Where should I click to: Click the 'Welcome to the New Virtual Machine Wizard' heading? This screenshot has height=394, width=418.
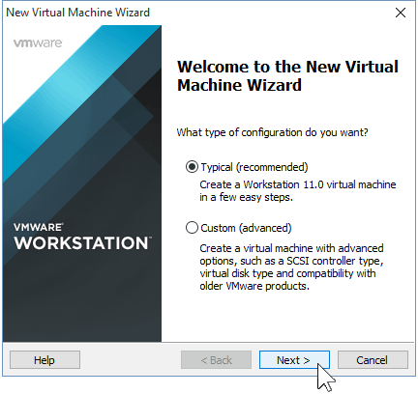[x=287, y=76]
